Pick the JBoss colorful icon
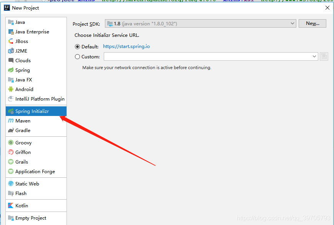This screenshot has height=225, width=334. (11, 41)
